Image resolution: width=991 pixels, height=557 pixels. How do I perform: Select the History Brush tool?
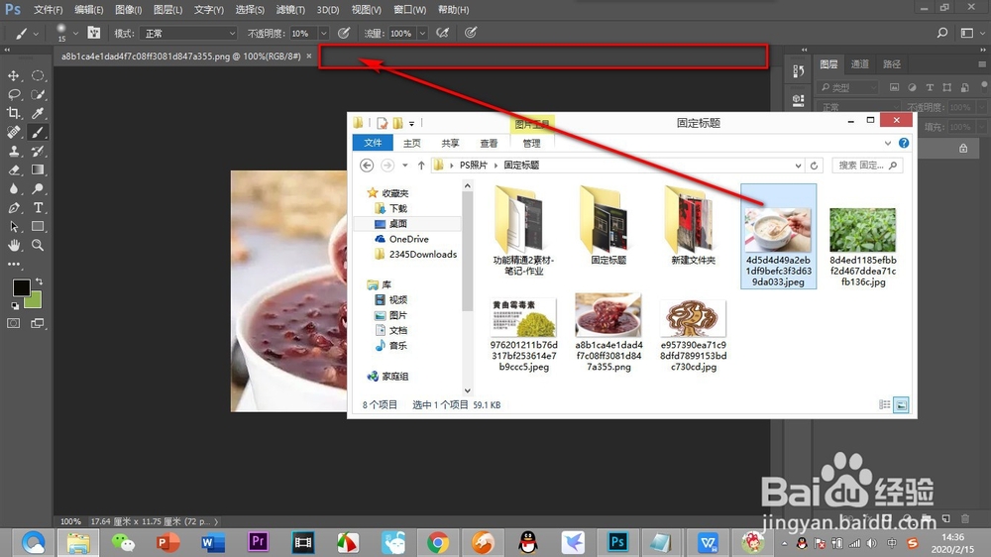tap(38, 151)
